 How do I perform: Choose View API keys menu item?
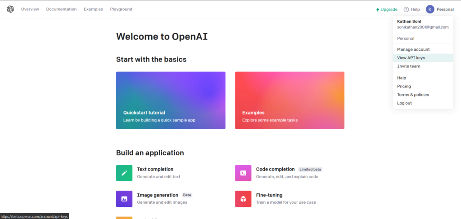[x=423, y=58]
